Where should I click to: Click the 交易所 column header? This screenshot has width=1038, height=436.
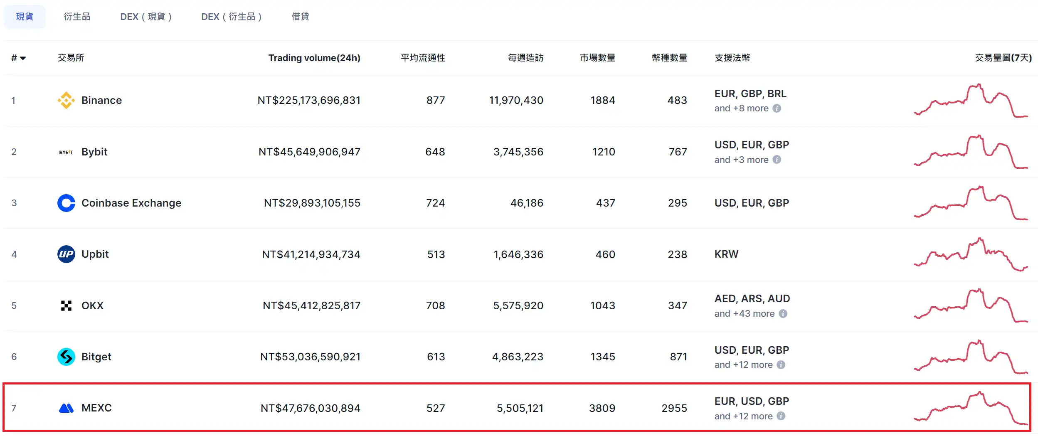[71, 58]
